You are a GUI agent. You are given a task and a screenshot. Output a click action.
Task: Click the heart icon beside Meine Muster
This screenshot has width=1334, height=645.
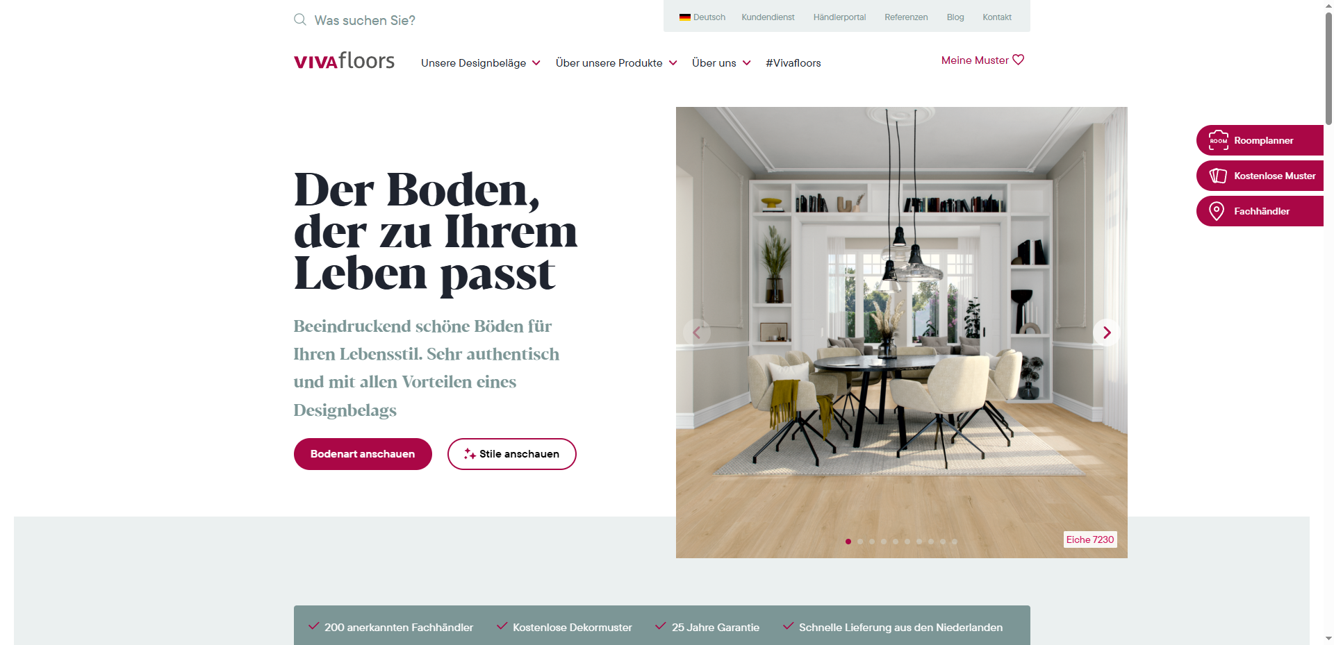click(x=1019, y=60)
